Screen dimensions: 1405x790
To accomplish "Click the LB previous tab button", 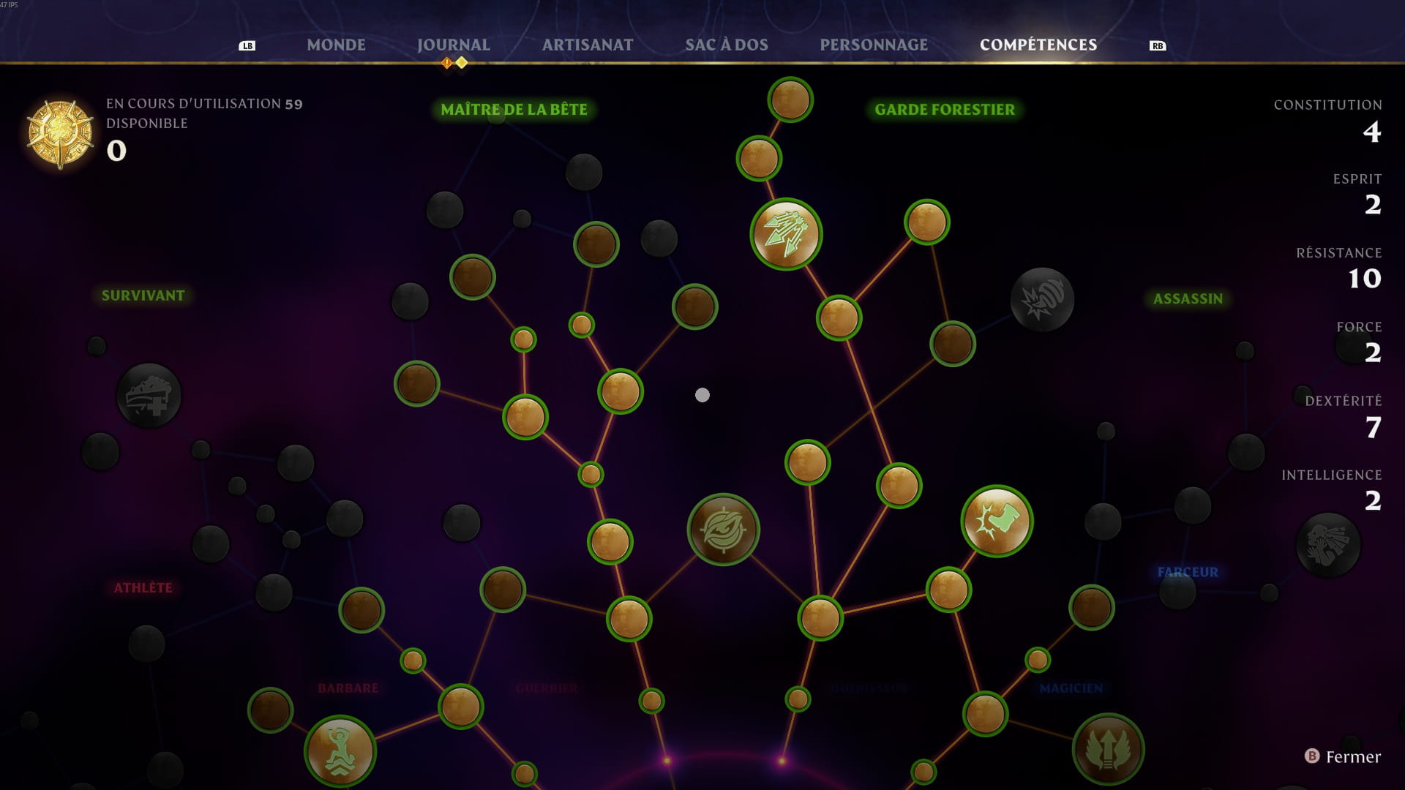I will pyautogui.click(x=247, y=45).
